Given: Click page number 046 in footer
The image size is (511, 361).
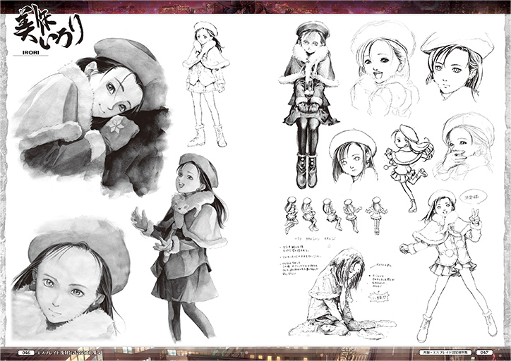Looking at the screenshot, I should coord(25,353).
